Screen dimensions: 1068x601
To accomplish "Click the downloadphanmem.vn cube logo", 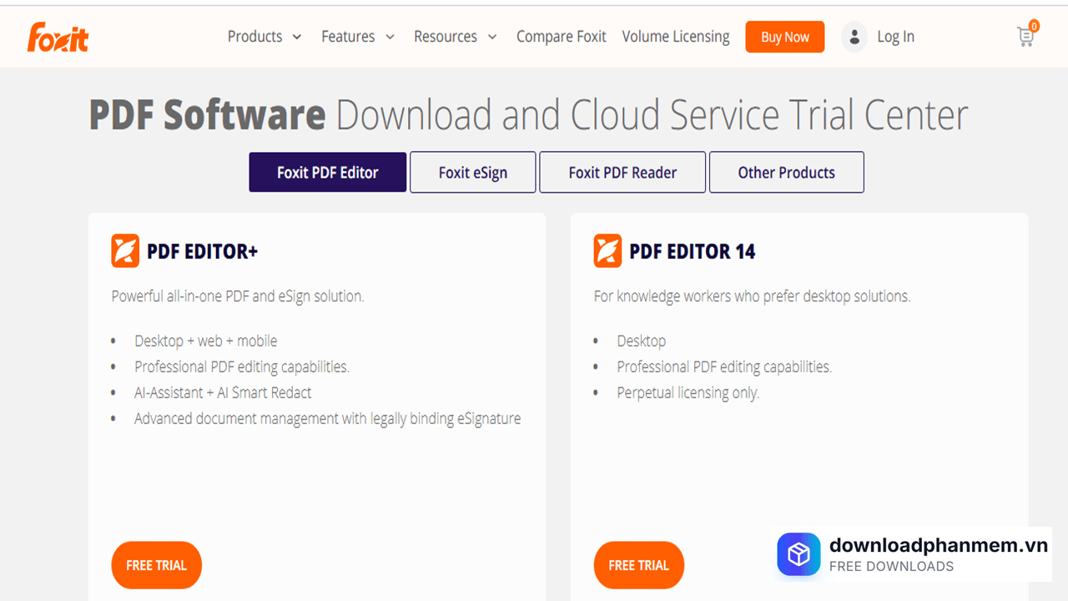I will [798, 555].
